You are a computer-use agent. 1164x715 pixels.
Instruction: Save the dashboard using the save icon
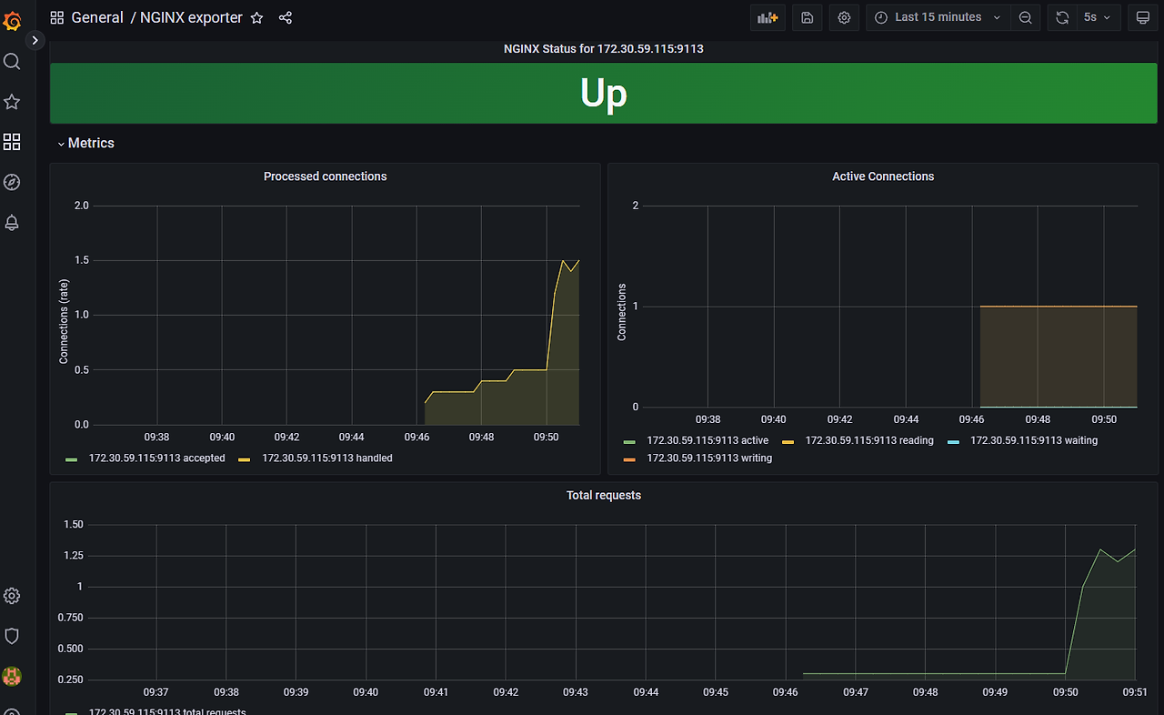807,17
